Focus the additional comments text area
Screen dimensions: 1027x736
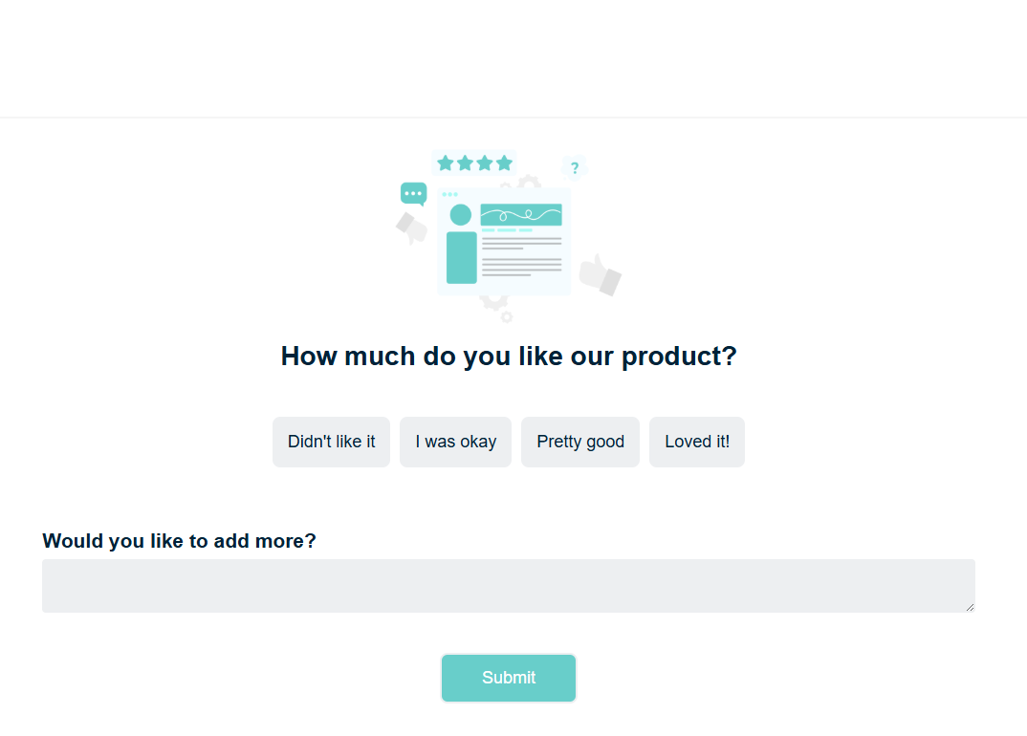tap(508, 585)
